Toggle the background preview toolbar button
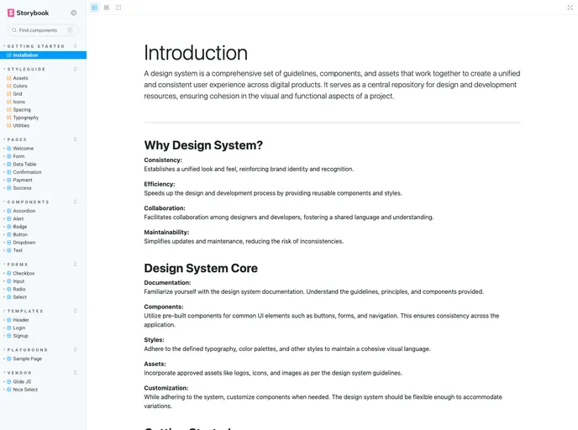578x430 pixels. [x=95, y=8]
